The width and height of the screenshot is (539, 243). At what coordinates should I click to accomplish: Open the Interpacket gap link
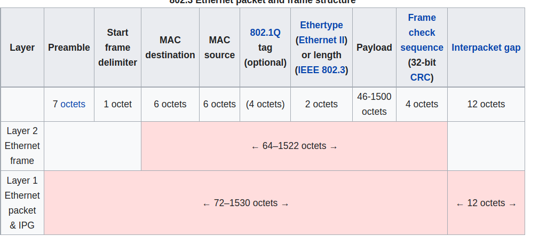coord(486,48)
